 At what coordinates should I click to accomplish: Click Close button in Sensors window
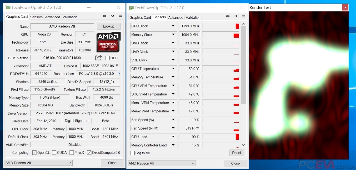point(235,163)
